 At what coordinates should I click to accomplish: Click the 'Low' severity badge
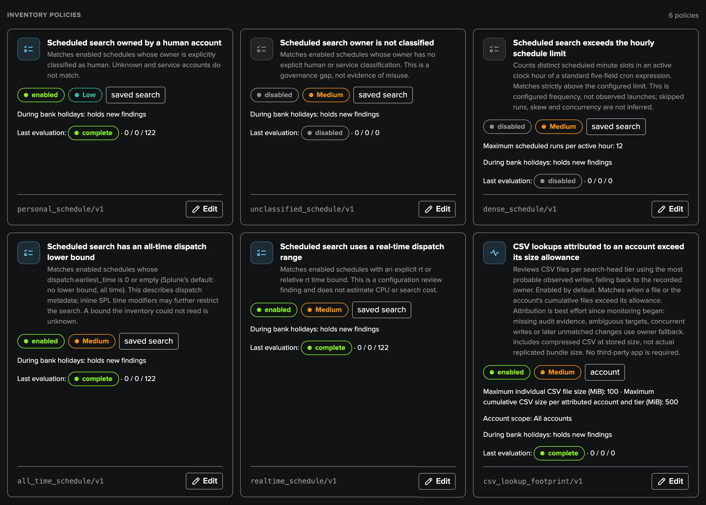coord(85,95)
